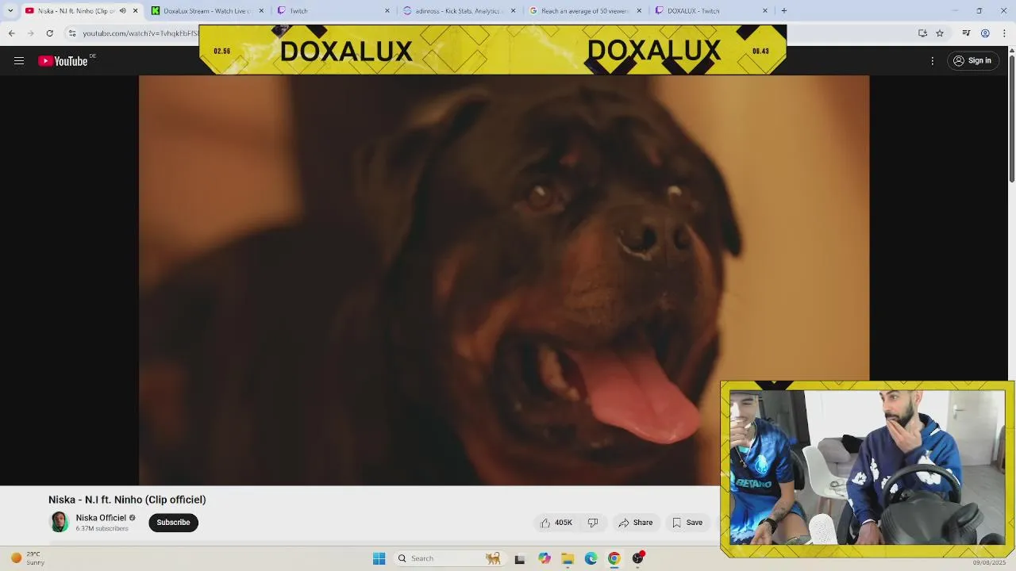Click the taskbar Search box
Screen dimensions: 1016x571
click(x=448, y=558)
